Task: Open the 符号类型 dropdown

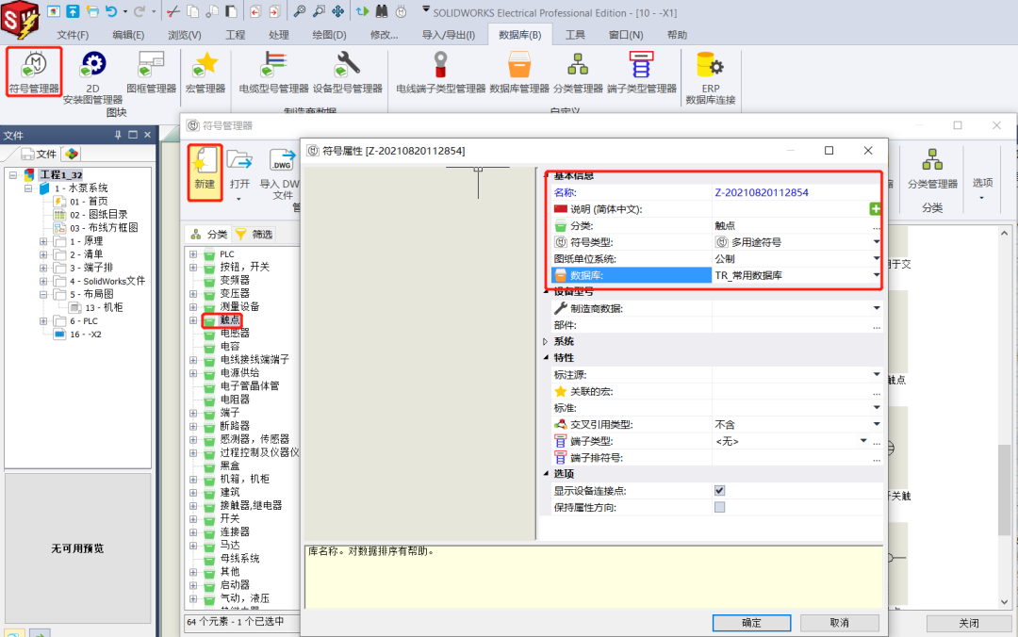Action: (x=877, y=241)
